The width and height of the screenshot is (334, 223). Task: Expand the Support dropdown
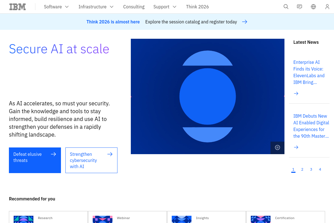tap(165, 7)
